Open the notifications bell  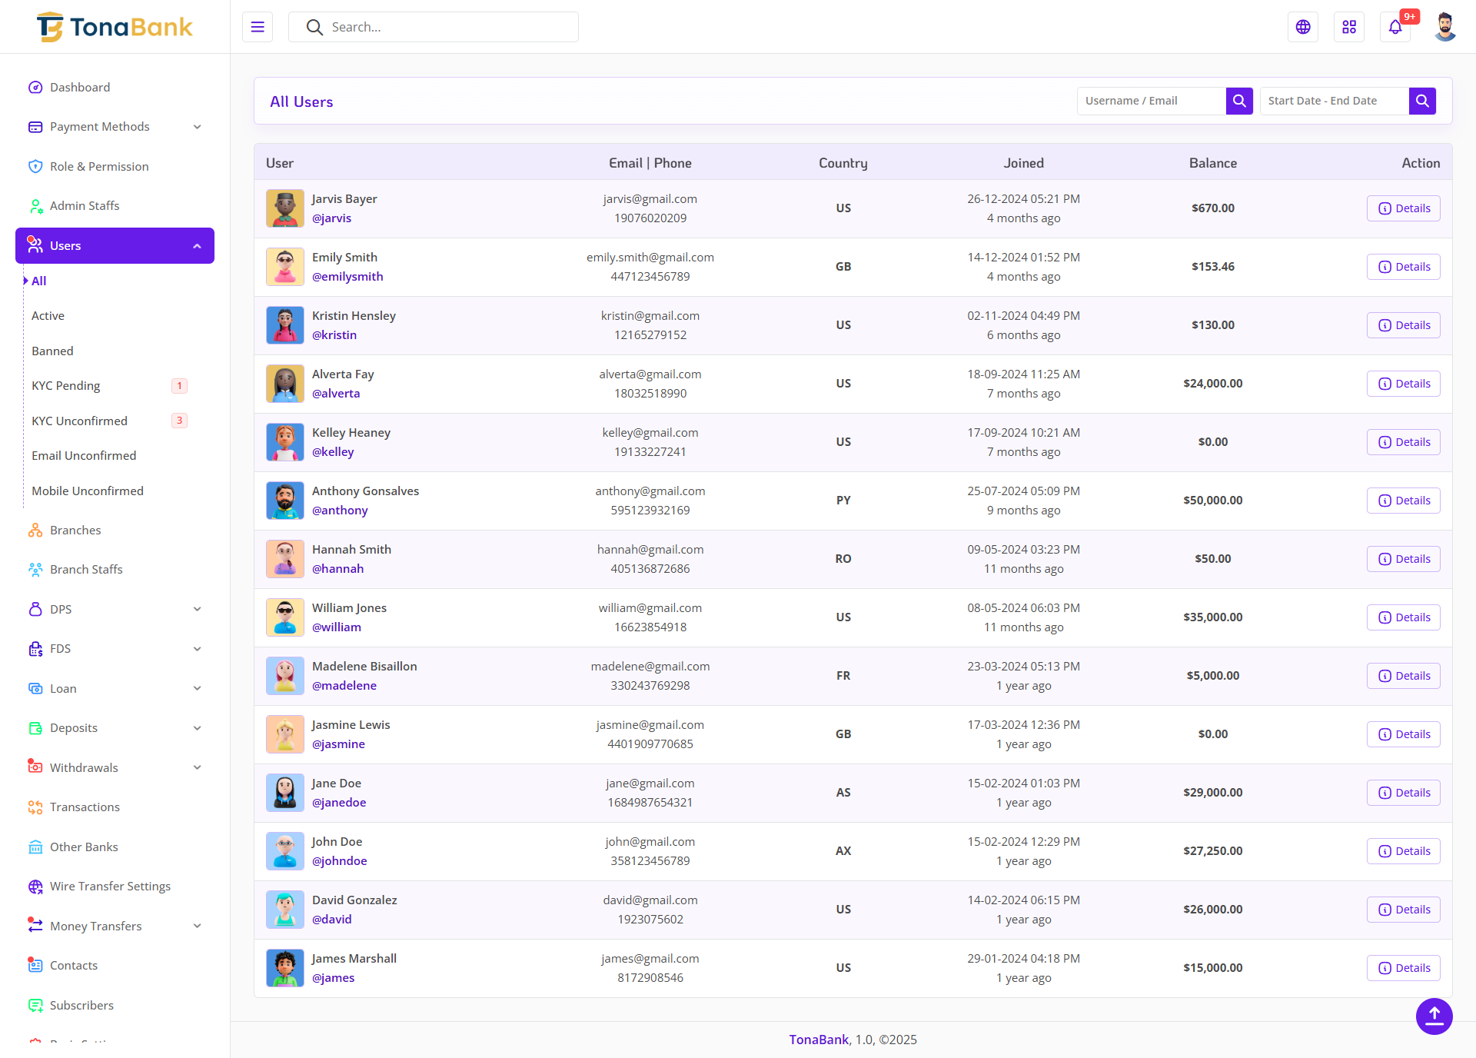(1395, 27)
